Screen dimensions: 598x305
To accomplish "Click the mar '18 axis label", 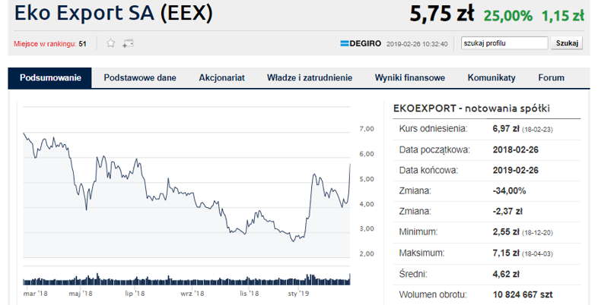I will coord(36,294).
